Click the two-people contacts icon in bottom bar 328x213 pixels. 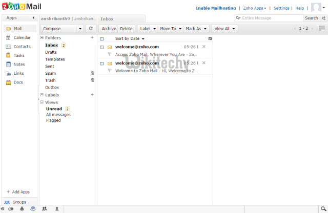pos(45,208)
